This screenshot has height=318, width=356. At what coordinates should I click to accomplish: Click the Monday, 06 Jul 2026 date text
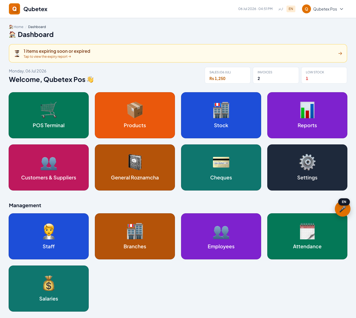point(28,71)
